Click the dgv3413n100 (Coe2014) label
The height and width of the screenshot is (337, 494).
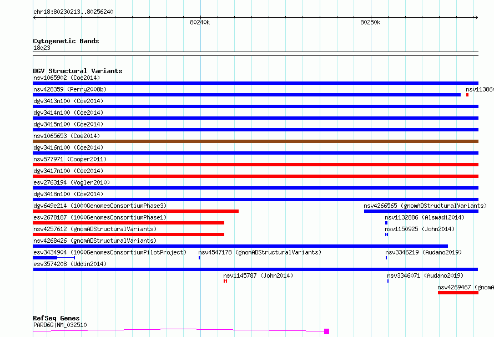click(x=68, y=101)
